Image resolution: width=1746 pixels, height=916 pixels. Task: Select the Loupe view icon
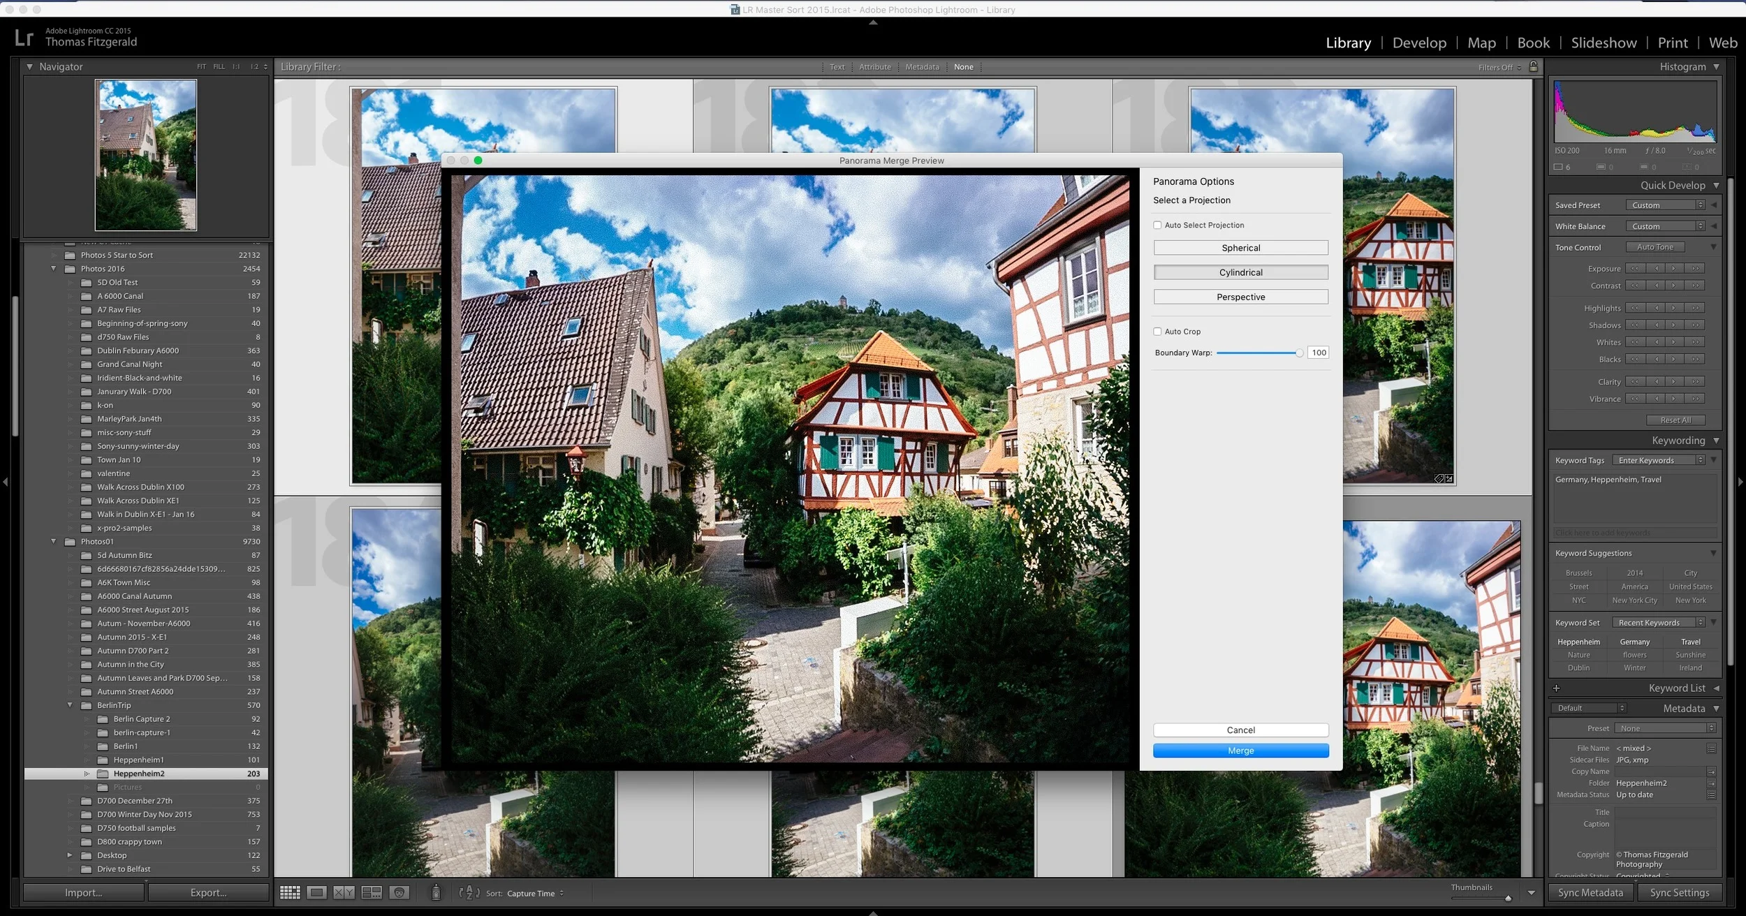(317, 893)
